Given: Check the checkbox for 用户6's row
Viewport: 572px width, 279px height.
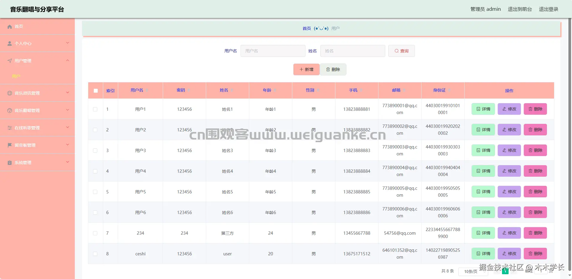Looking at the screenshot, I should pyautogui.click(x=95, y=213).
